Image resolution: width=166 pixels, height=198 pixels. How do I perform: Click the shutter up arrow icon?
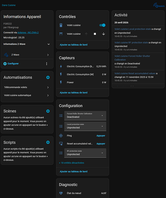[x=86, y=34]
